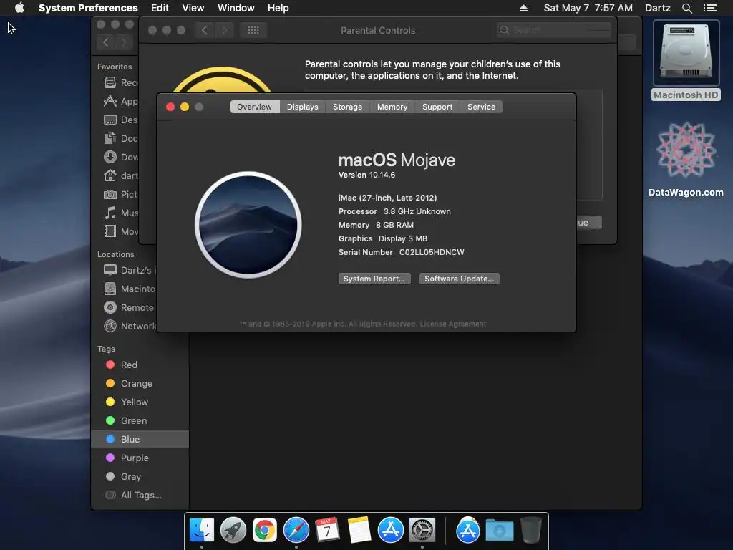Select the Red tag in Finder sidebar
The width and height of the screenshot is (733, 550).
(x=140, y=365)
